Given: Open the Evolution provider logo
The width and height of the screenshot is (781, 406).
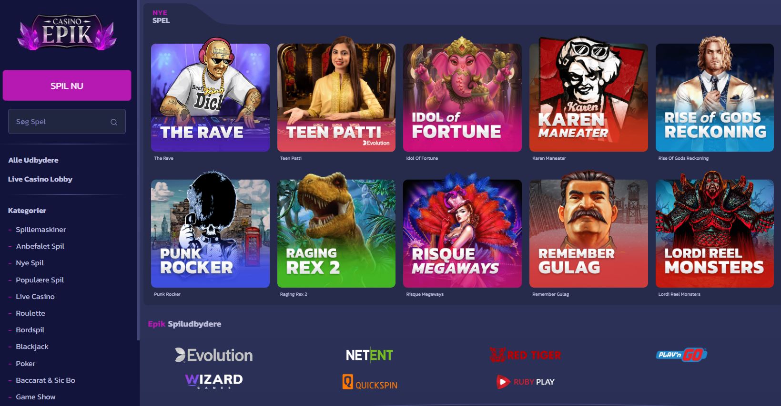Looking at the screenshot, I should click(213, 355).
